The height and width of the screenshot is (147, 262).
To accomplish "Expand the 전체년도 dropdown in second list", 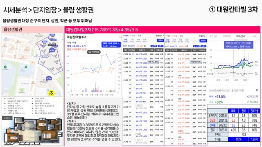I will [203, 36].
